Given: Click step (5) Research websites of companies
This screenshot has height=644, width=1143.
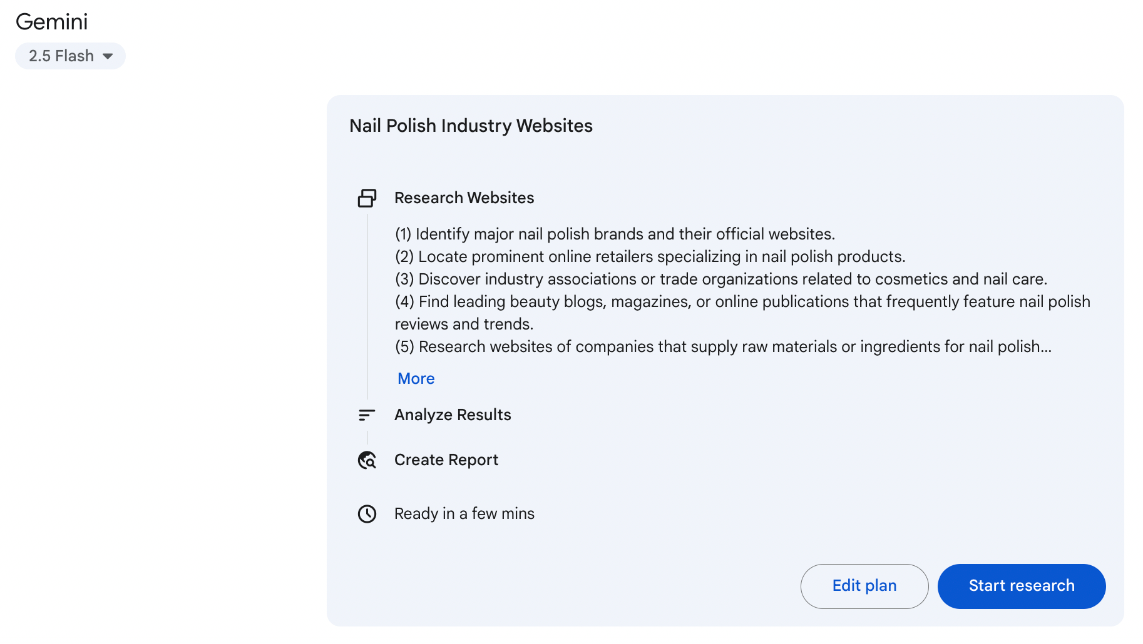Looking at the screenshot, I should pyautogui.click(x=723, y=347).
